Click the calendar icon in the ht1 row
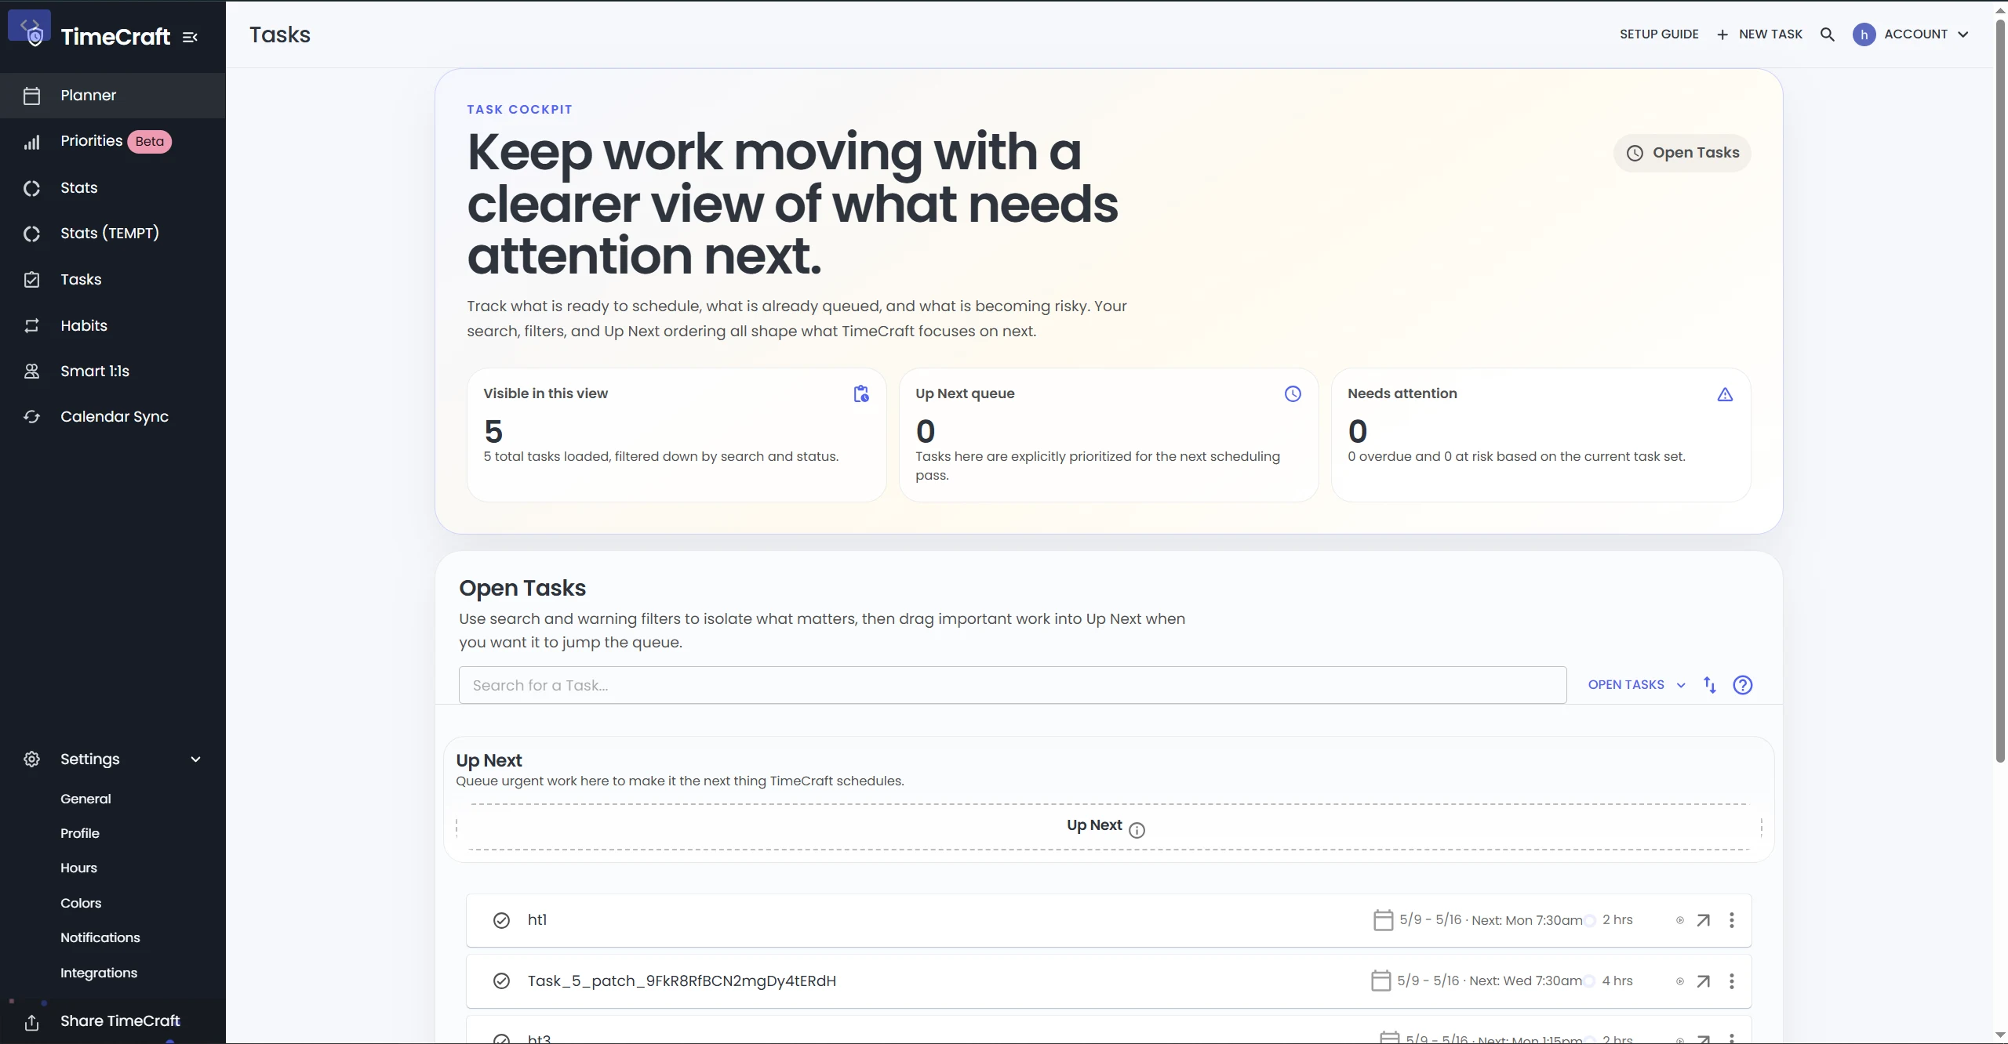 (x=1383, y=919)
